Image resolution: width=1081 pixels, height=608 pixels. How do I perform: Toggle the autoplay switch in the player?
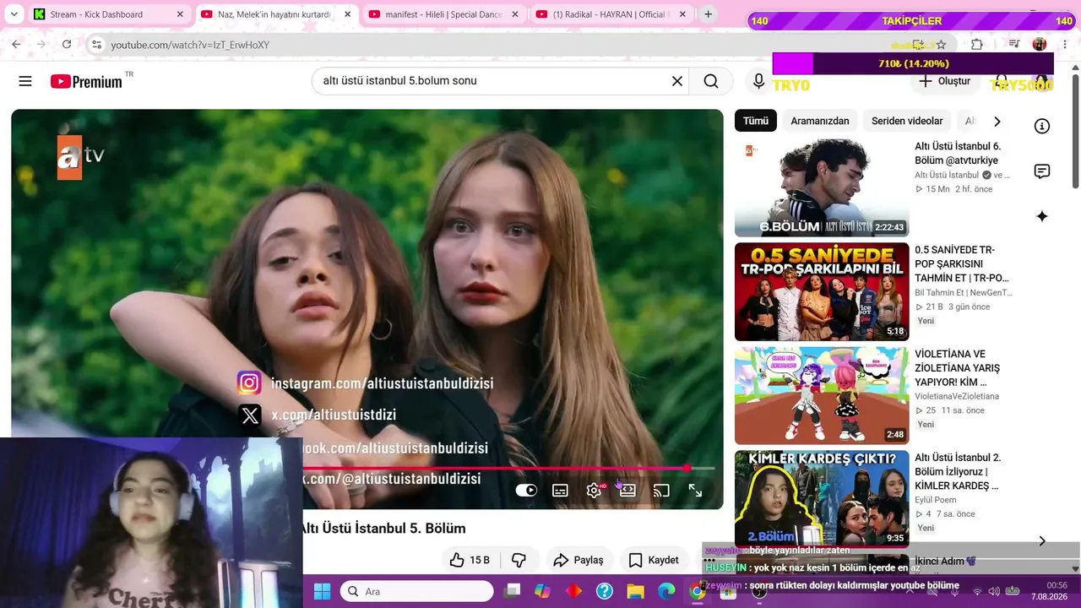point(526,491)
